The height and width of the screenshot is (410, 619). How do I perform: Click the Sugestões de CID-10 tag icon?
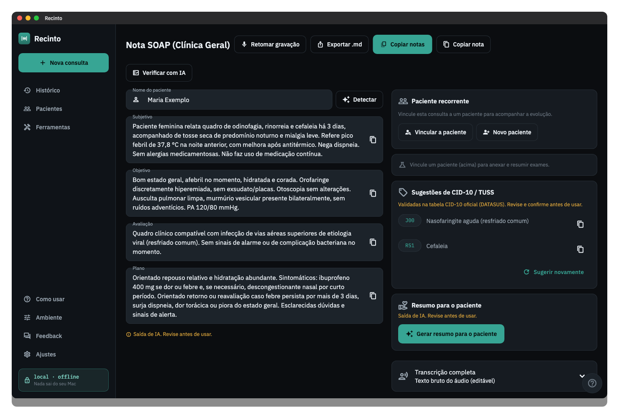pyautogui.click(x=403, y=192)
